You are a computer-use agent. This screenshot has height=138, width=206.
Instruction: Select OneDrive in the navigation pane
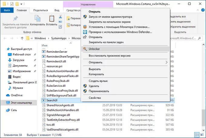[17, 95]
